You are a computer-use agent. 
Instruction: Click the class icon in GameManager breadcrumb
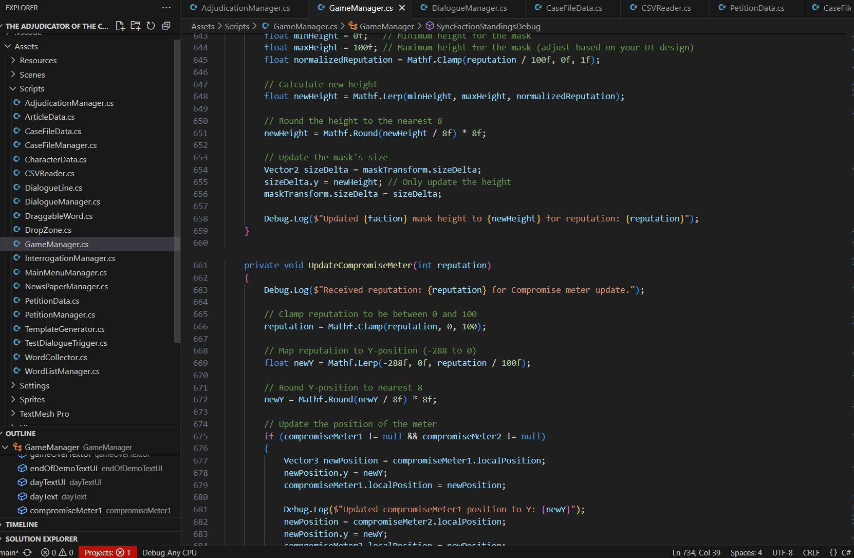tap(352, 26)
